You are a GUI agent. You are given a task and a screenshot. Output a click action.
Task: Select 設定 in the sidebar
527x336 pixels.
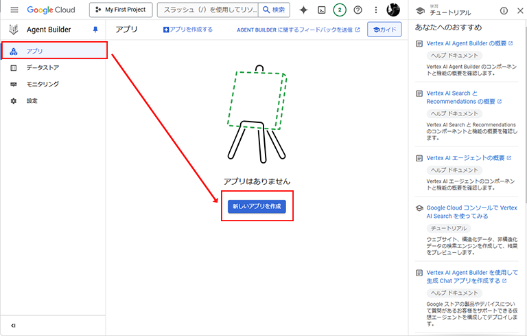pos(53,101)
